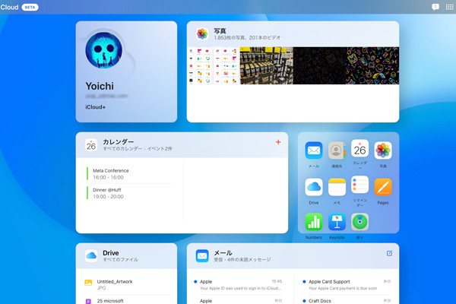Open the Numbers app icon
This screenshot has width=456, height=304.
313,222
